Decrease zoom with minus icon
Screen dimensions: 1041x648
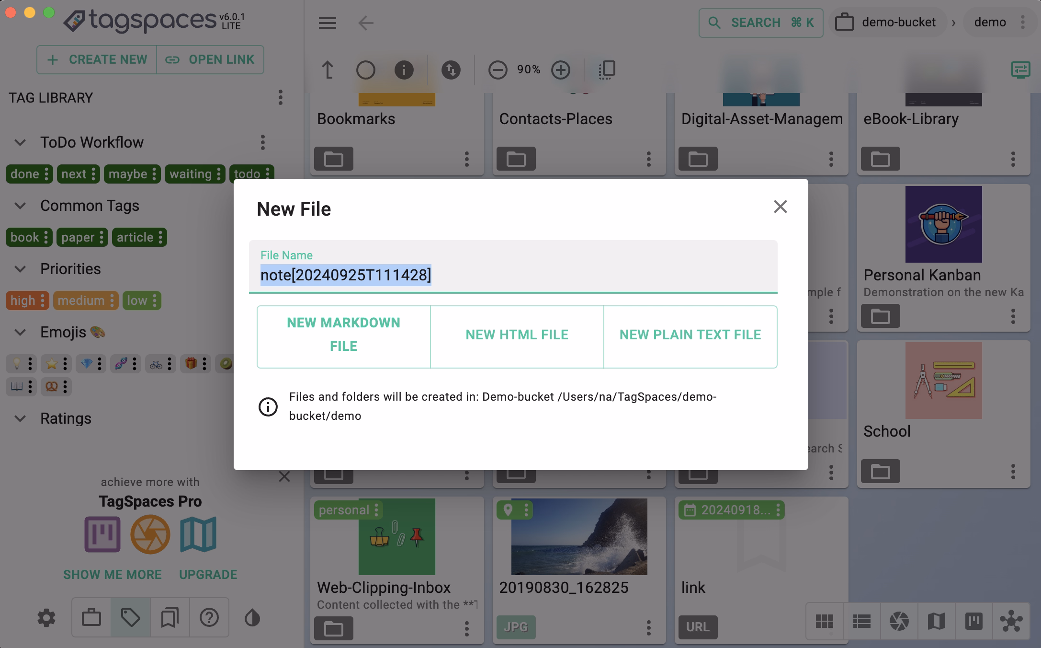pos(498,70)
